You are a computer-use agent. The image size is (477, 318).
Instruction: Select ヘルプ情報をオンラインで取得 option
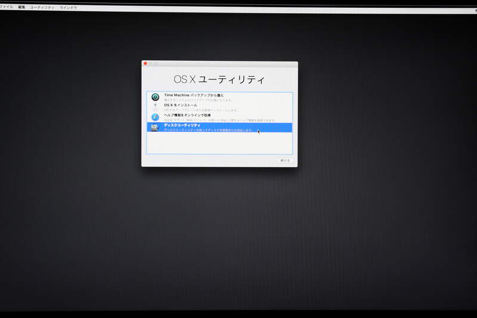[219, 118]
